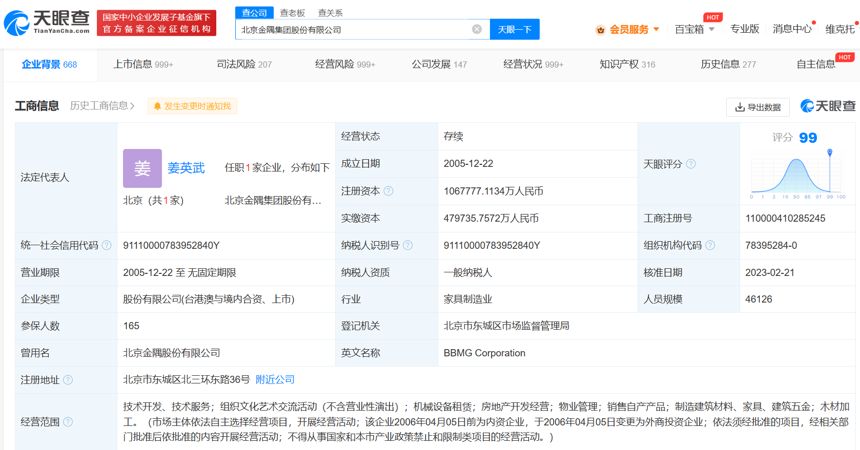Click the bell icon in 发生变更时通知我
Image resolution: width=860 pixels, height=450 pixels.
[157, 106]
